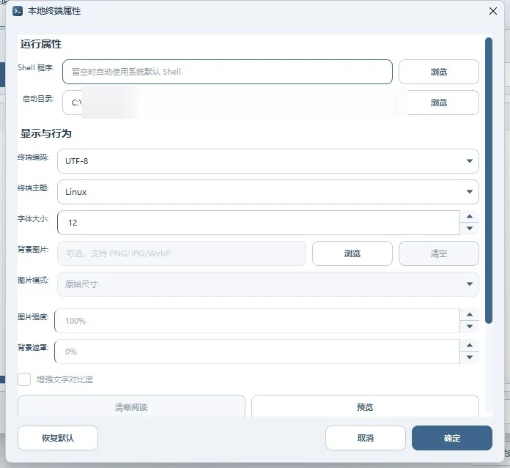Screen dimensions: 510x468
Task: Decrease 背景遮罩 with the down arrow
Action: click(x=470, y=357)
